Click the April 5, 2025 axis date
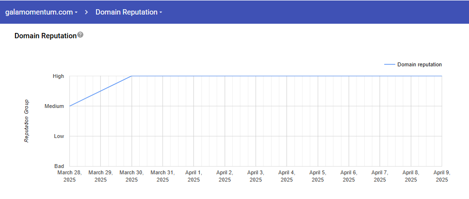 (318, 176)
